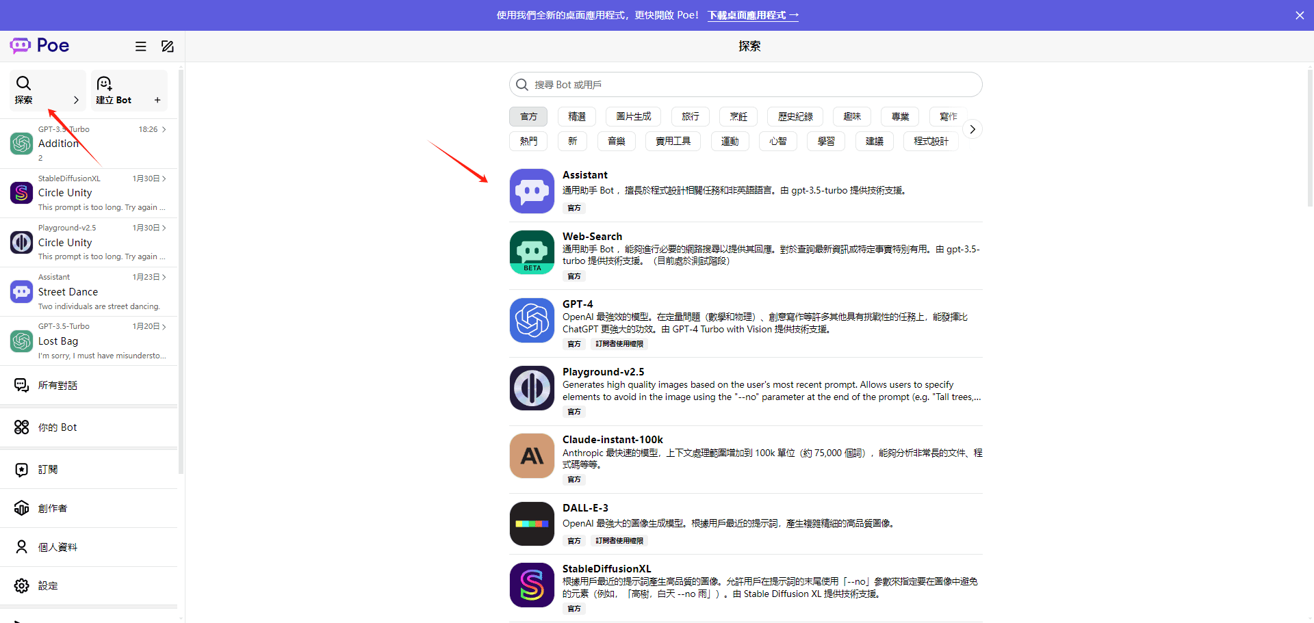Click the 下載桌面應用程式 banner link
This screenshot has height=623, width=1314.
753,15
